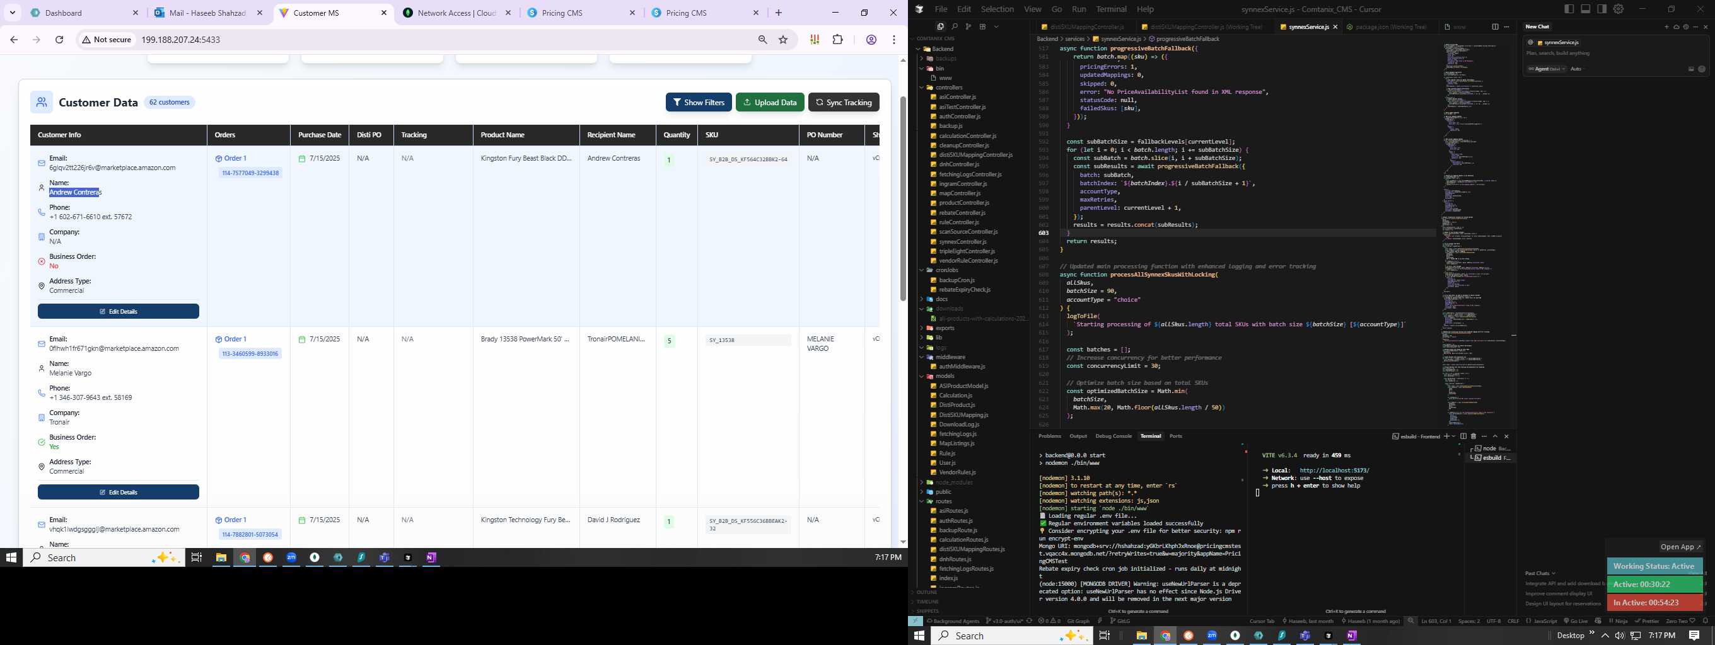Open package.json (Working Tree) editor tab
Viewport: 1715px width, 645px height.
coord(1387,26)
